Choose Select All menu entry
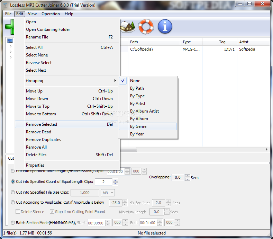Viewport: 273px width, 239px height. click(67, 47)
